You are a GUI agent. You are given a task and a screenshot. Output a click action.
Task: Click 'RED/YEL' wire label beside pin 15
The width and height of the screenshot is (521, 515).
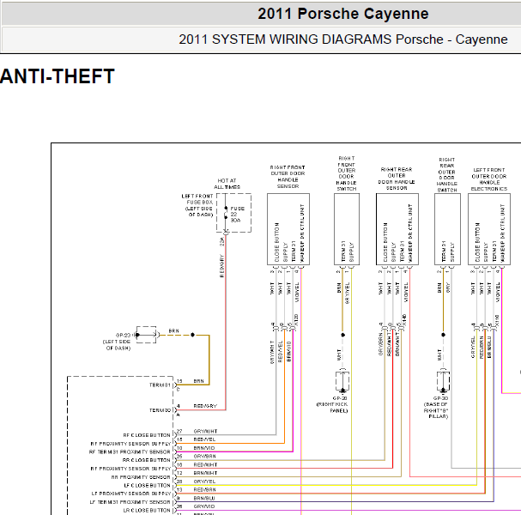tap(204, 439)
